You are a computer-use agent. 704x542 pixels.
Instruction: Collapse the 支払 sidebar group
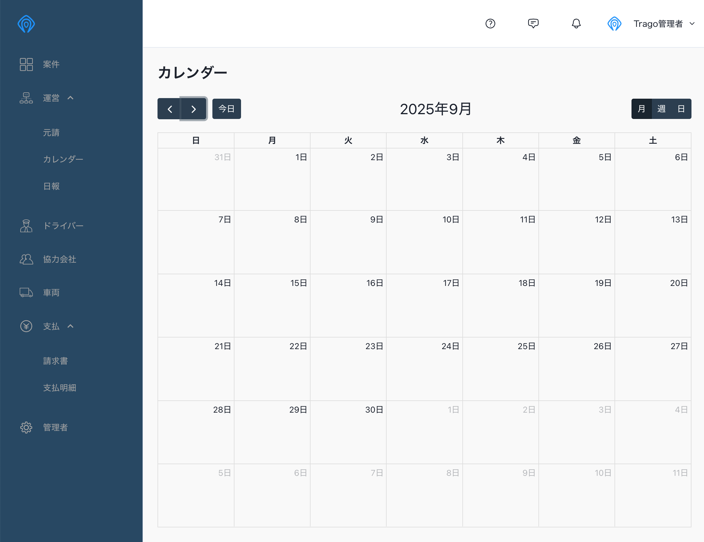(70, 326)
